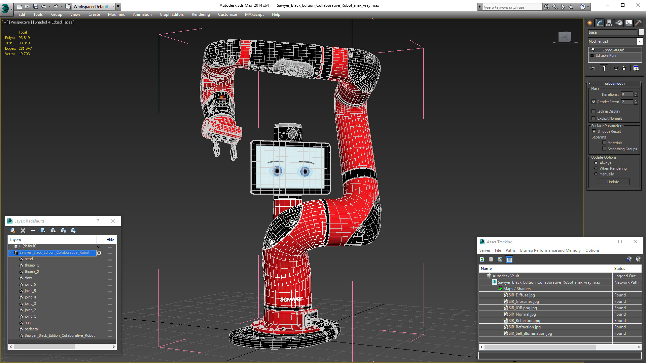Open Configure Modifier Sets icon
The width and height of the screenshot is (646, 363).
point(636,68)
